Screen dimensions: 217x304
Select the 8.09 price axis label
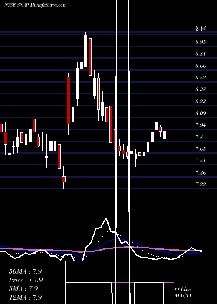201,113
